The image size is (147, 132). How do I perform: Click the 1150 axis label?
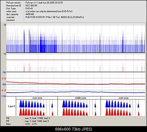(x=4, y=96)
